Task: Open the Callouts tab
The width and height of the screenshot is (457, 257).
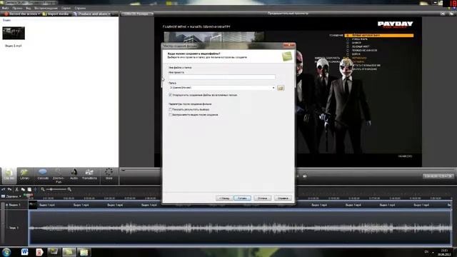Action: tap(43, 175)
